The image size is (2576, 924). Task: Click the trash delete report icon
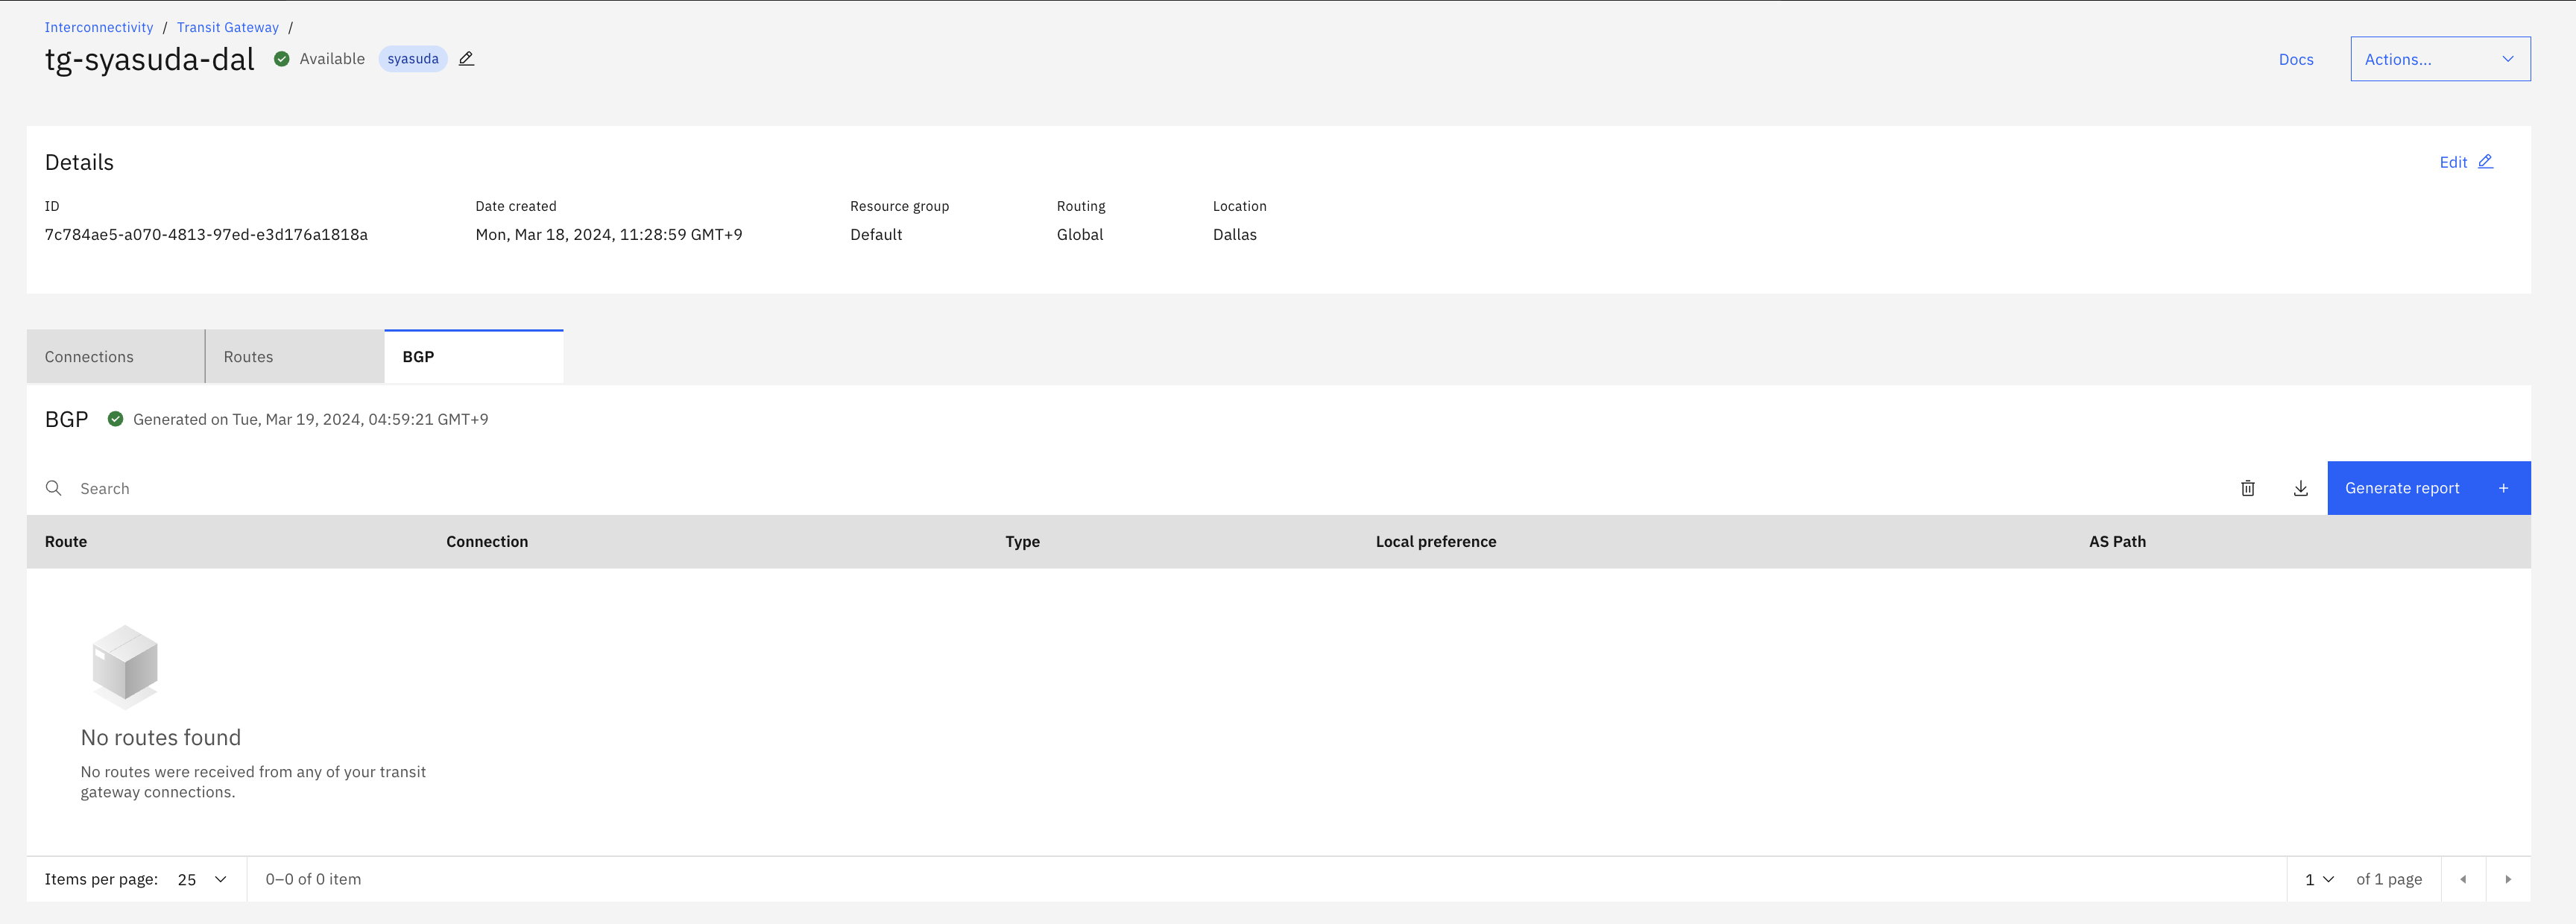(x=2247, y=488)
